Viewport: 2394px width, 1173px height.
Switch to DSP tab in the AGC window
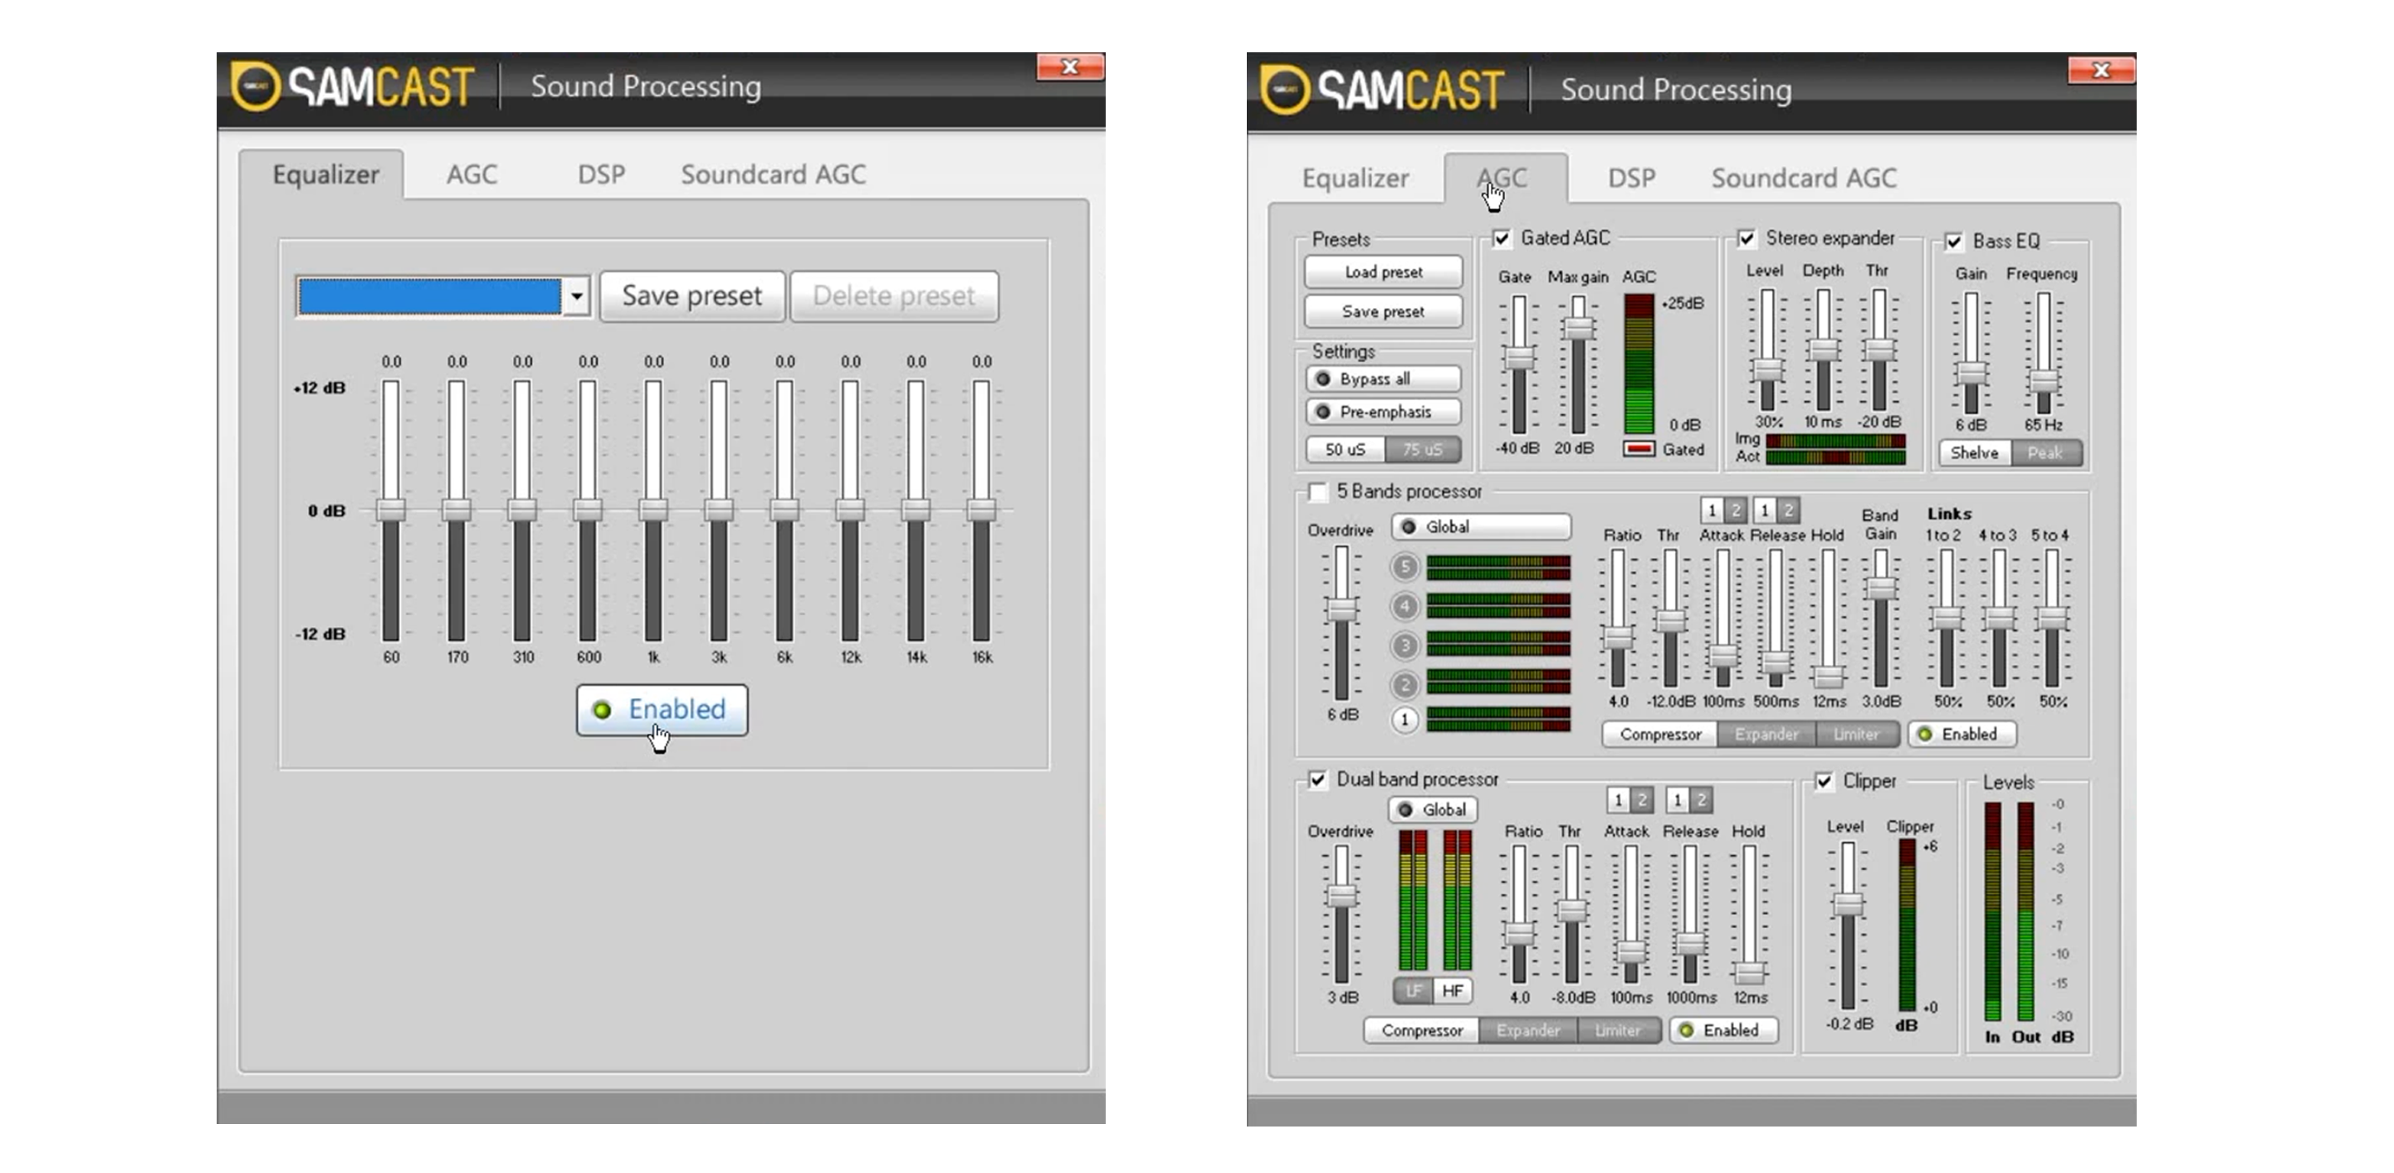click(x=1631, y=178)
